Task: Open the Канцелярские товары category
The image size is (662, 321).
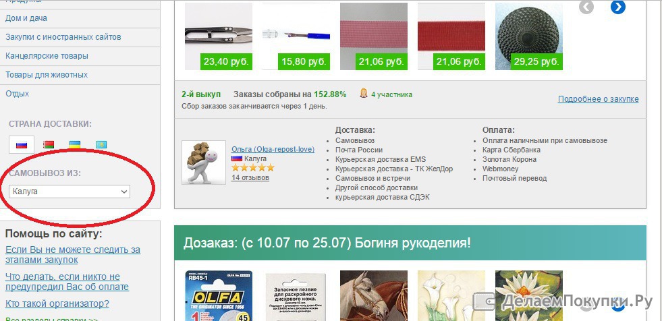Action: tap(47, 56)
